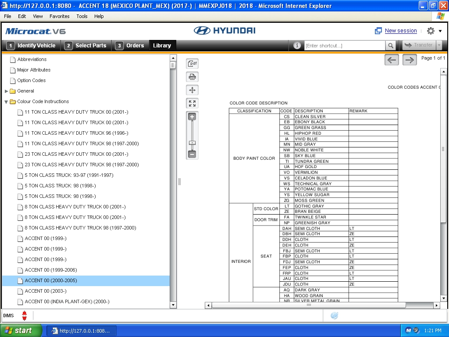Activate the pan/move tool icon
Screen dimensions: 449x337
(192, 90)
